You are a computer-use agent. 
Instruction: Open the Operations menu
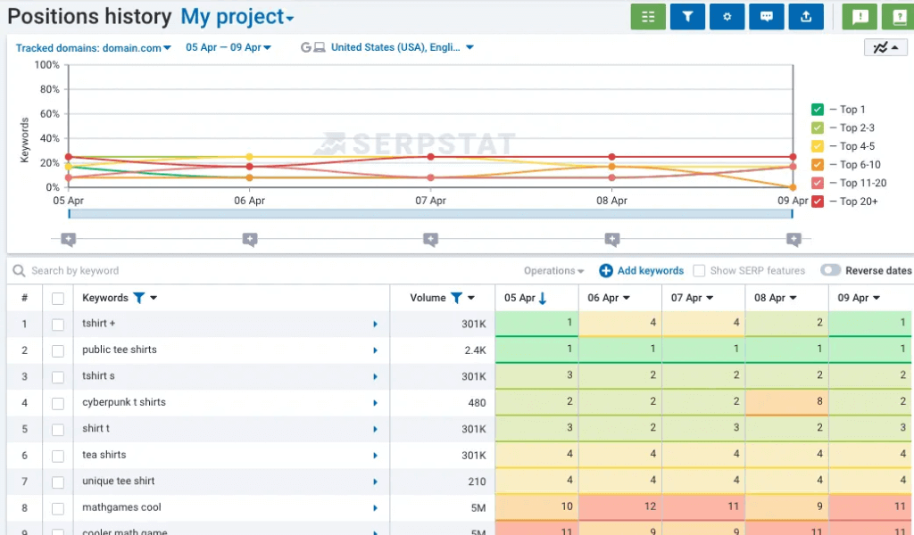(553, 271)
